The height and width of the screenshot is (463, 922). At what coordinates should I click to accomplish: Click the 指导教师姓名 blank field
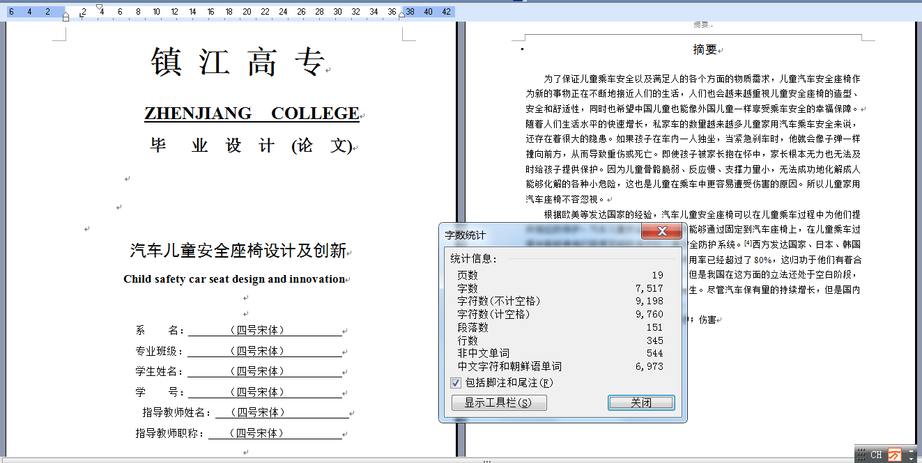[282, 412]
